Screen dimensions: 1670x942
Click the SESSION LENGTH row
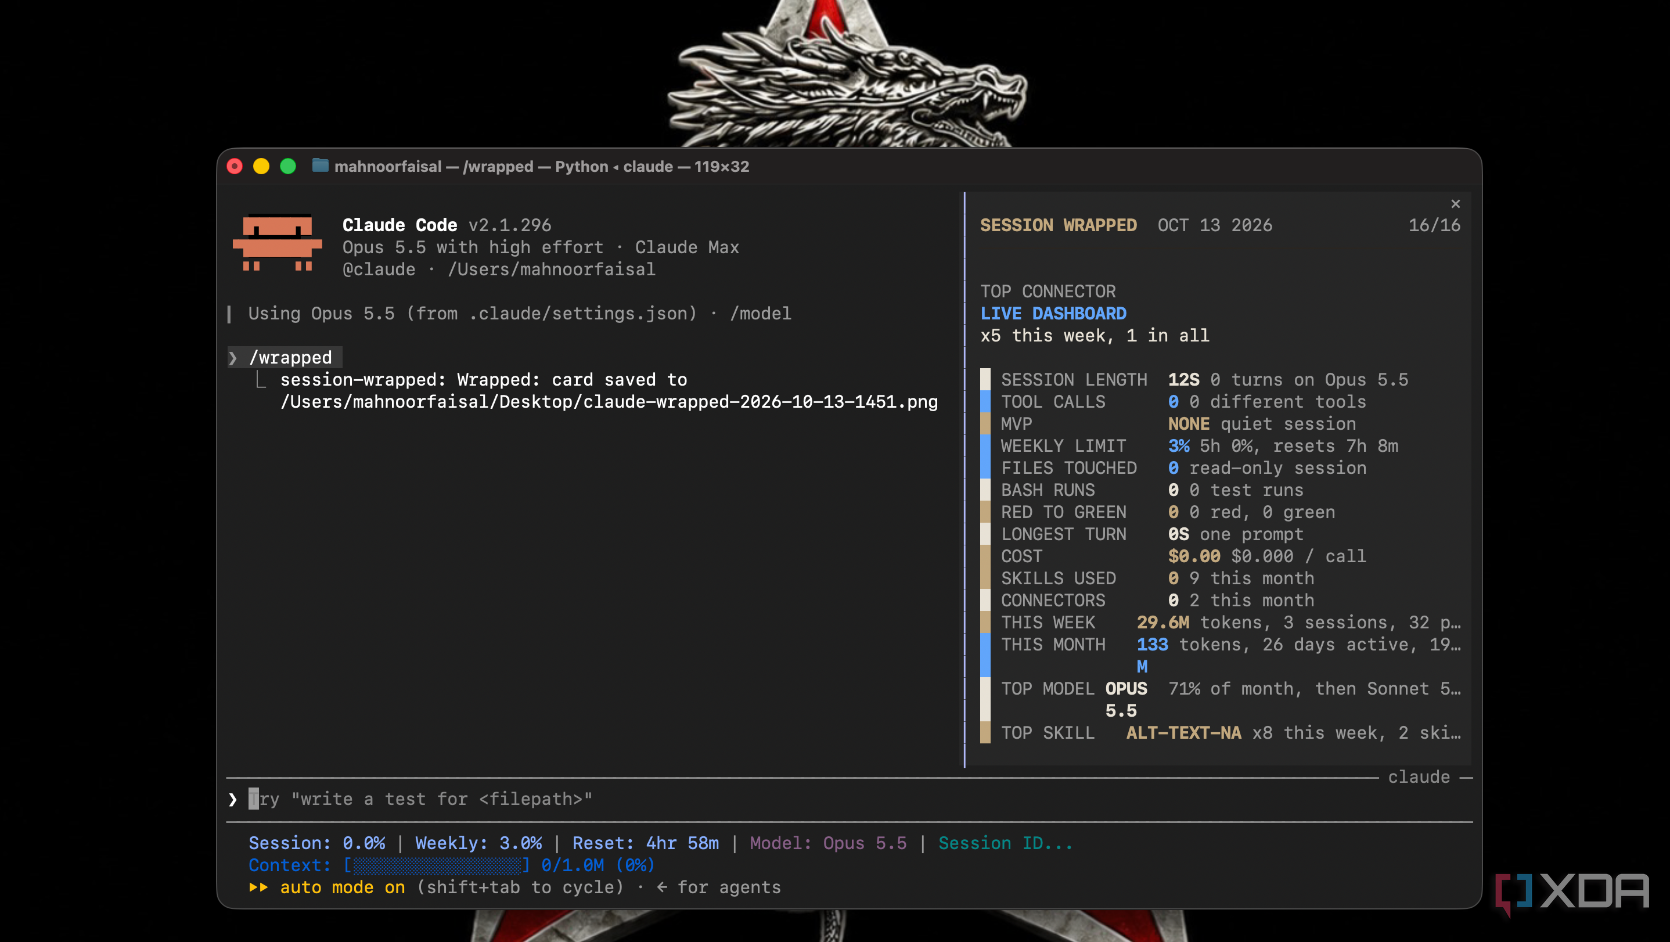pos(1220,380)
